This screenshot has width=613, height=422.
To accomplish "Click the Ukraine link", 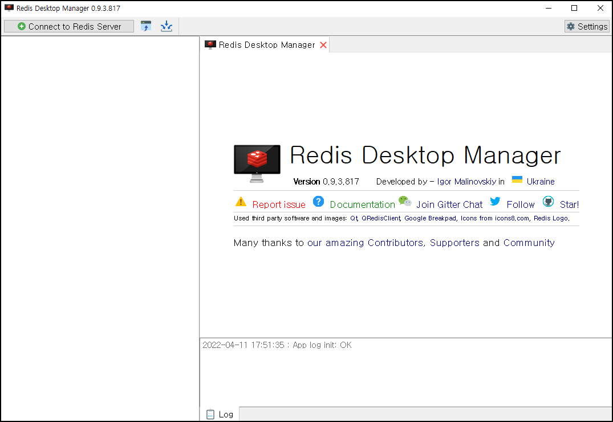I will coord(541,182).
